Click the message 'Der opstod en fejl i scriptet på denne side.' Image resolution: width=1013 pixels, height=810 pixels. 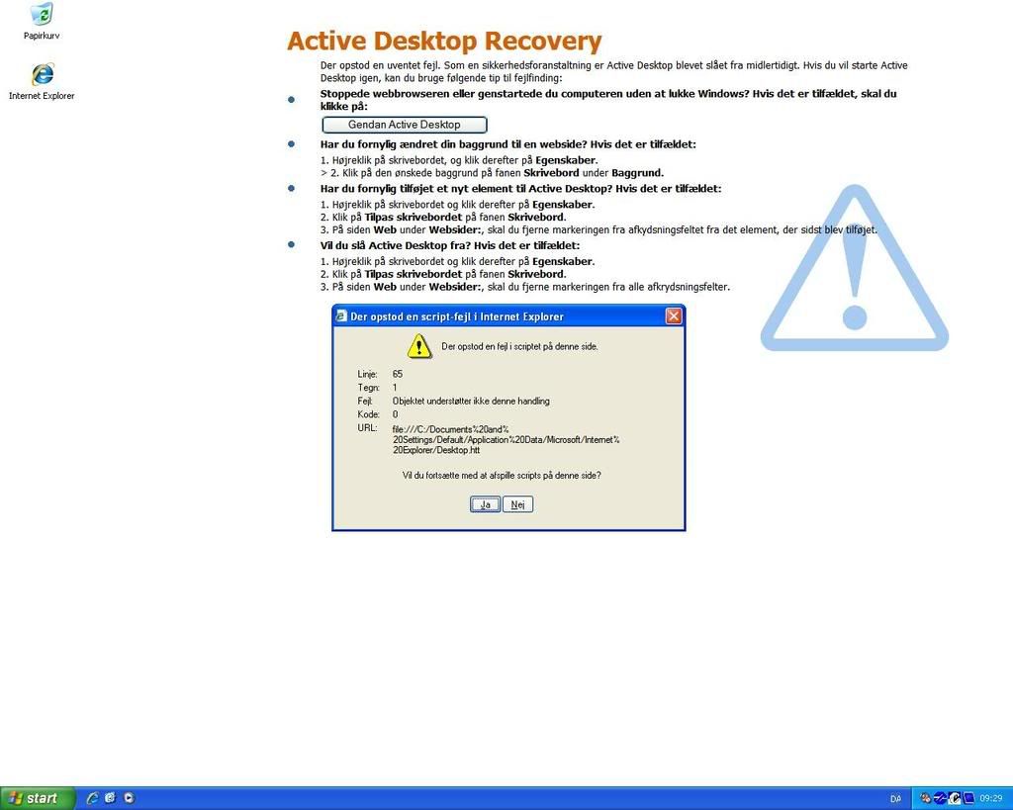(519, 346)
